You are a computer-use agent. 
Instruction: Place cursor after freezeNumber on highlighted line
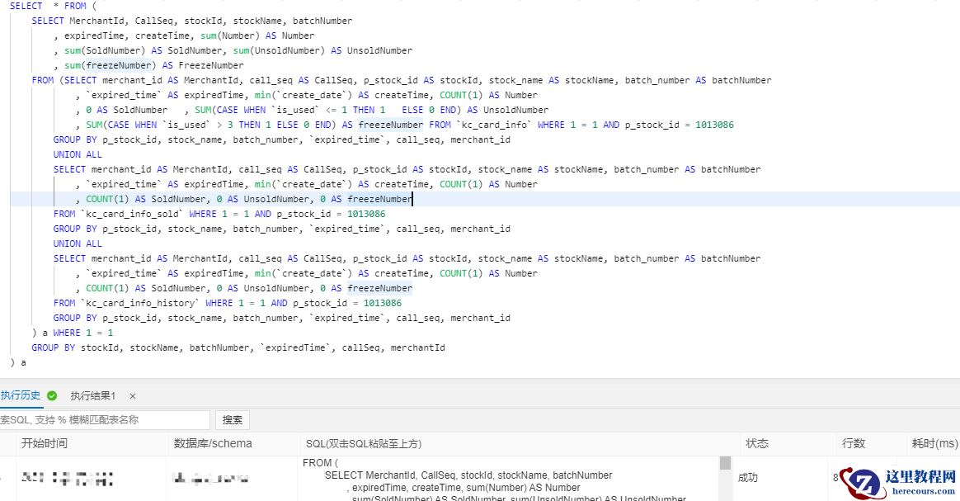click(412, 199)
